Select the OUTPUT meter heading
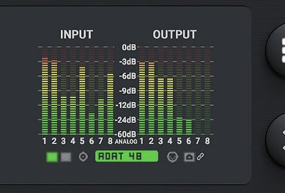 [x=174, y=34]
